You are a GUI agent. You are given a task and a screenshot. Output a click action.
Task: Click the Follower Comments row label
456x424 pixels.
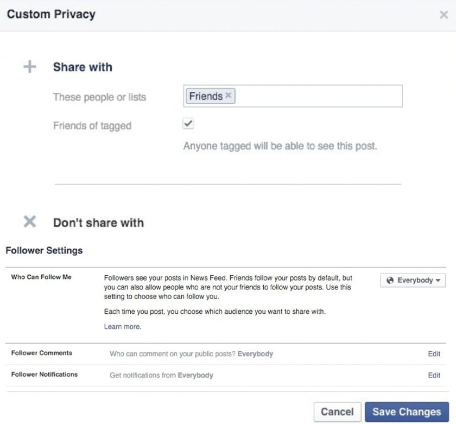coord(41,353)
